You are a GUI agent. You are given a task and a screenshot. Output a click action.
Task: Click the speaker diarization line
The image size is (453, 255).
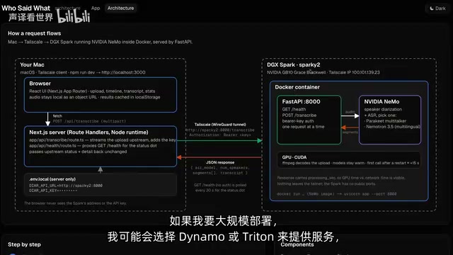(x=383, y=109)
